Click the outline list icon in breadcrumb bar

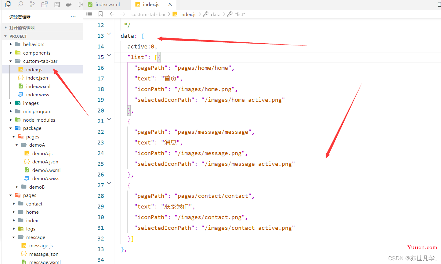[89, 14]
